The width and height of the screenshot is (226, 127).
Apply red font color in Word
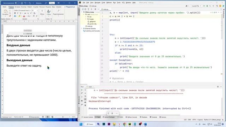(24, 16)
